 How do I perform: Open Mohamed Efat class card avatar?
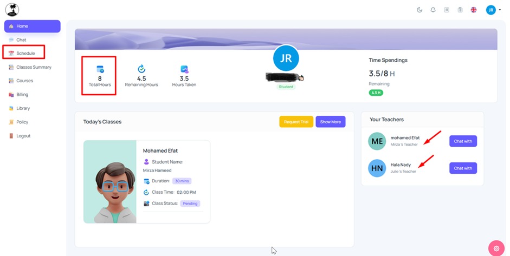click(110, 182)
